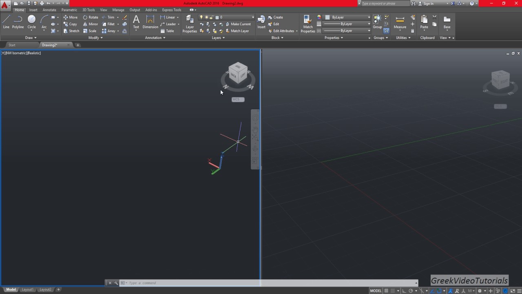This screenshot has width=522, height=294.
Task: Open the annotation scale 1:1 dropdown
Action: coord(471,291)
